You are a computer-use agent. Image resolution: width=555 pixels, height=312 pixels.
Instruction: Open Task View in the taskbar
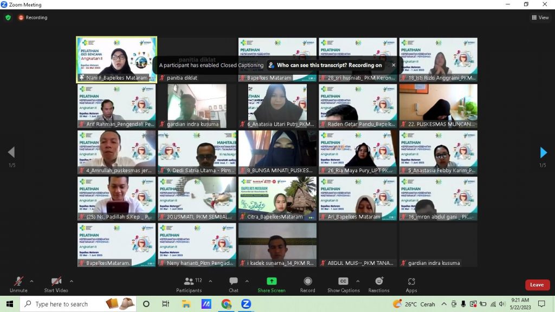[x=165, y=304]
